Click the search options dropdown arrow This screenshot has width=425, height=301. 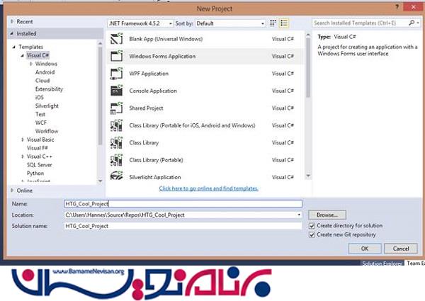click(418, 23)
